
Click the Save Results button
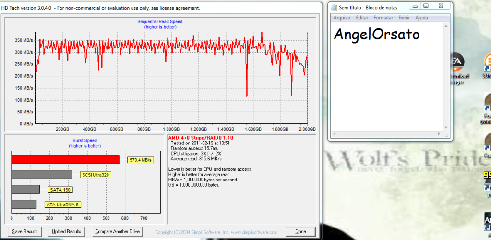coord(25,231)
